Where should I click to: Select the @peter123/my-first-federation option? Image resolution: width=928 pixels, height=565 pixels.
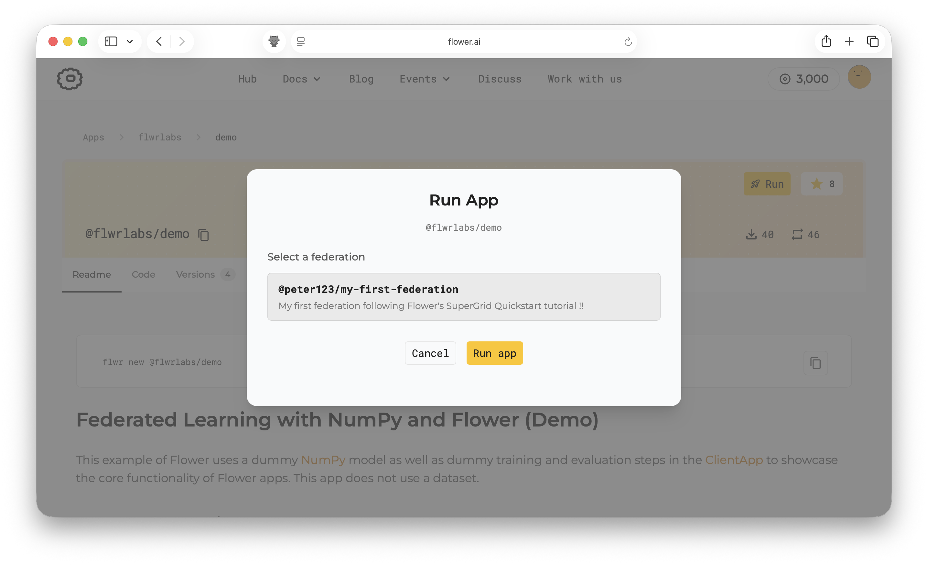pos(464,297)
